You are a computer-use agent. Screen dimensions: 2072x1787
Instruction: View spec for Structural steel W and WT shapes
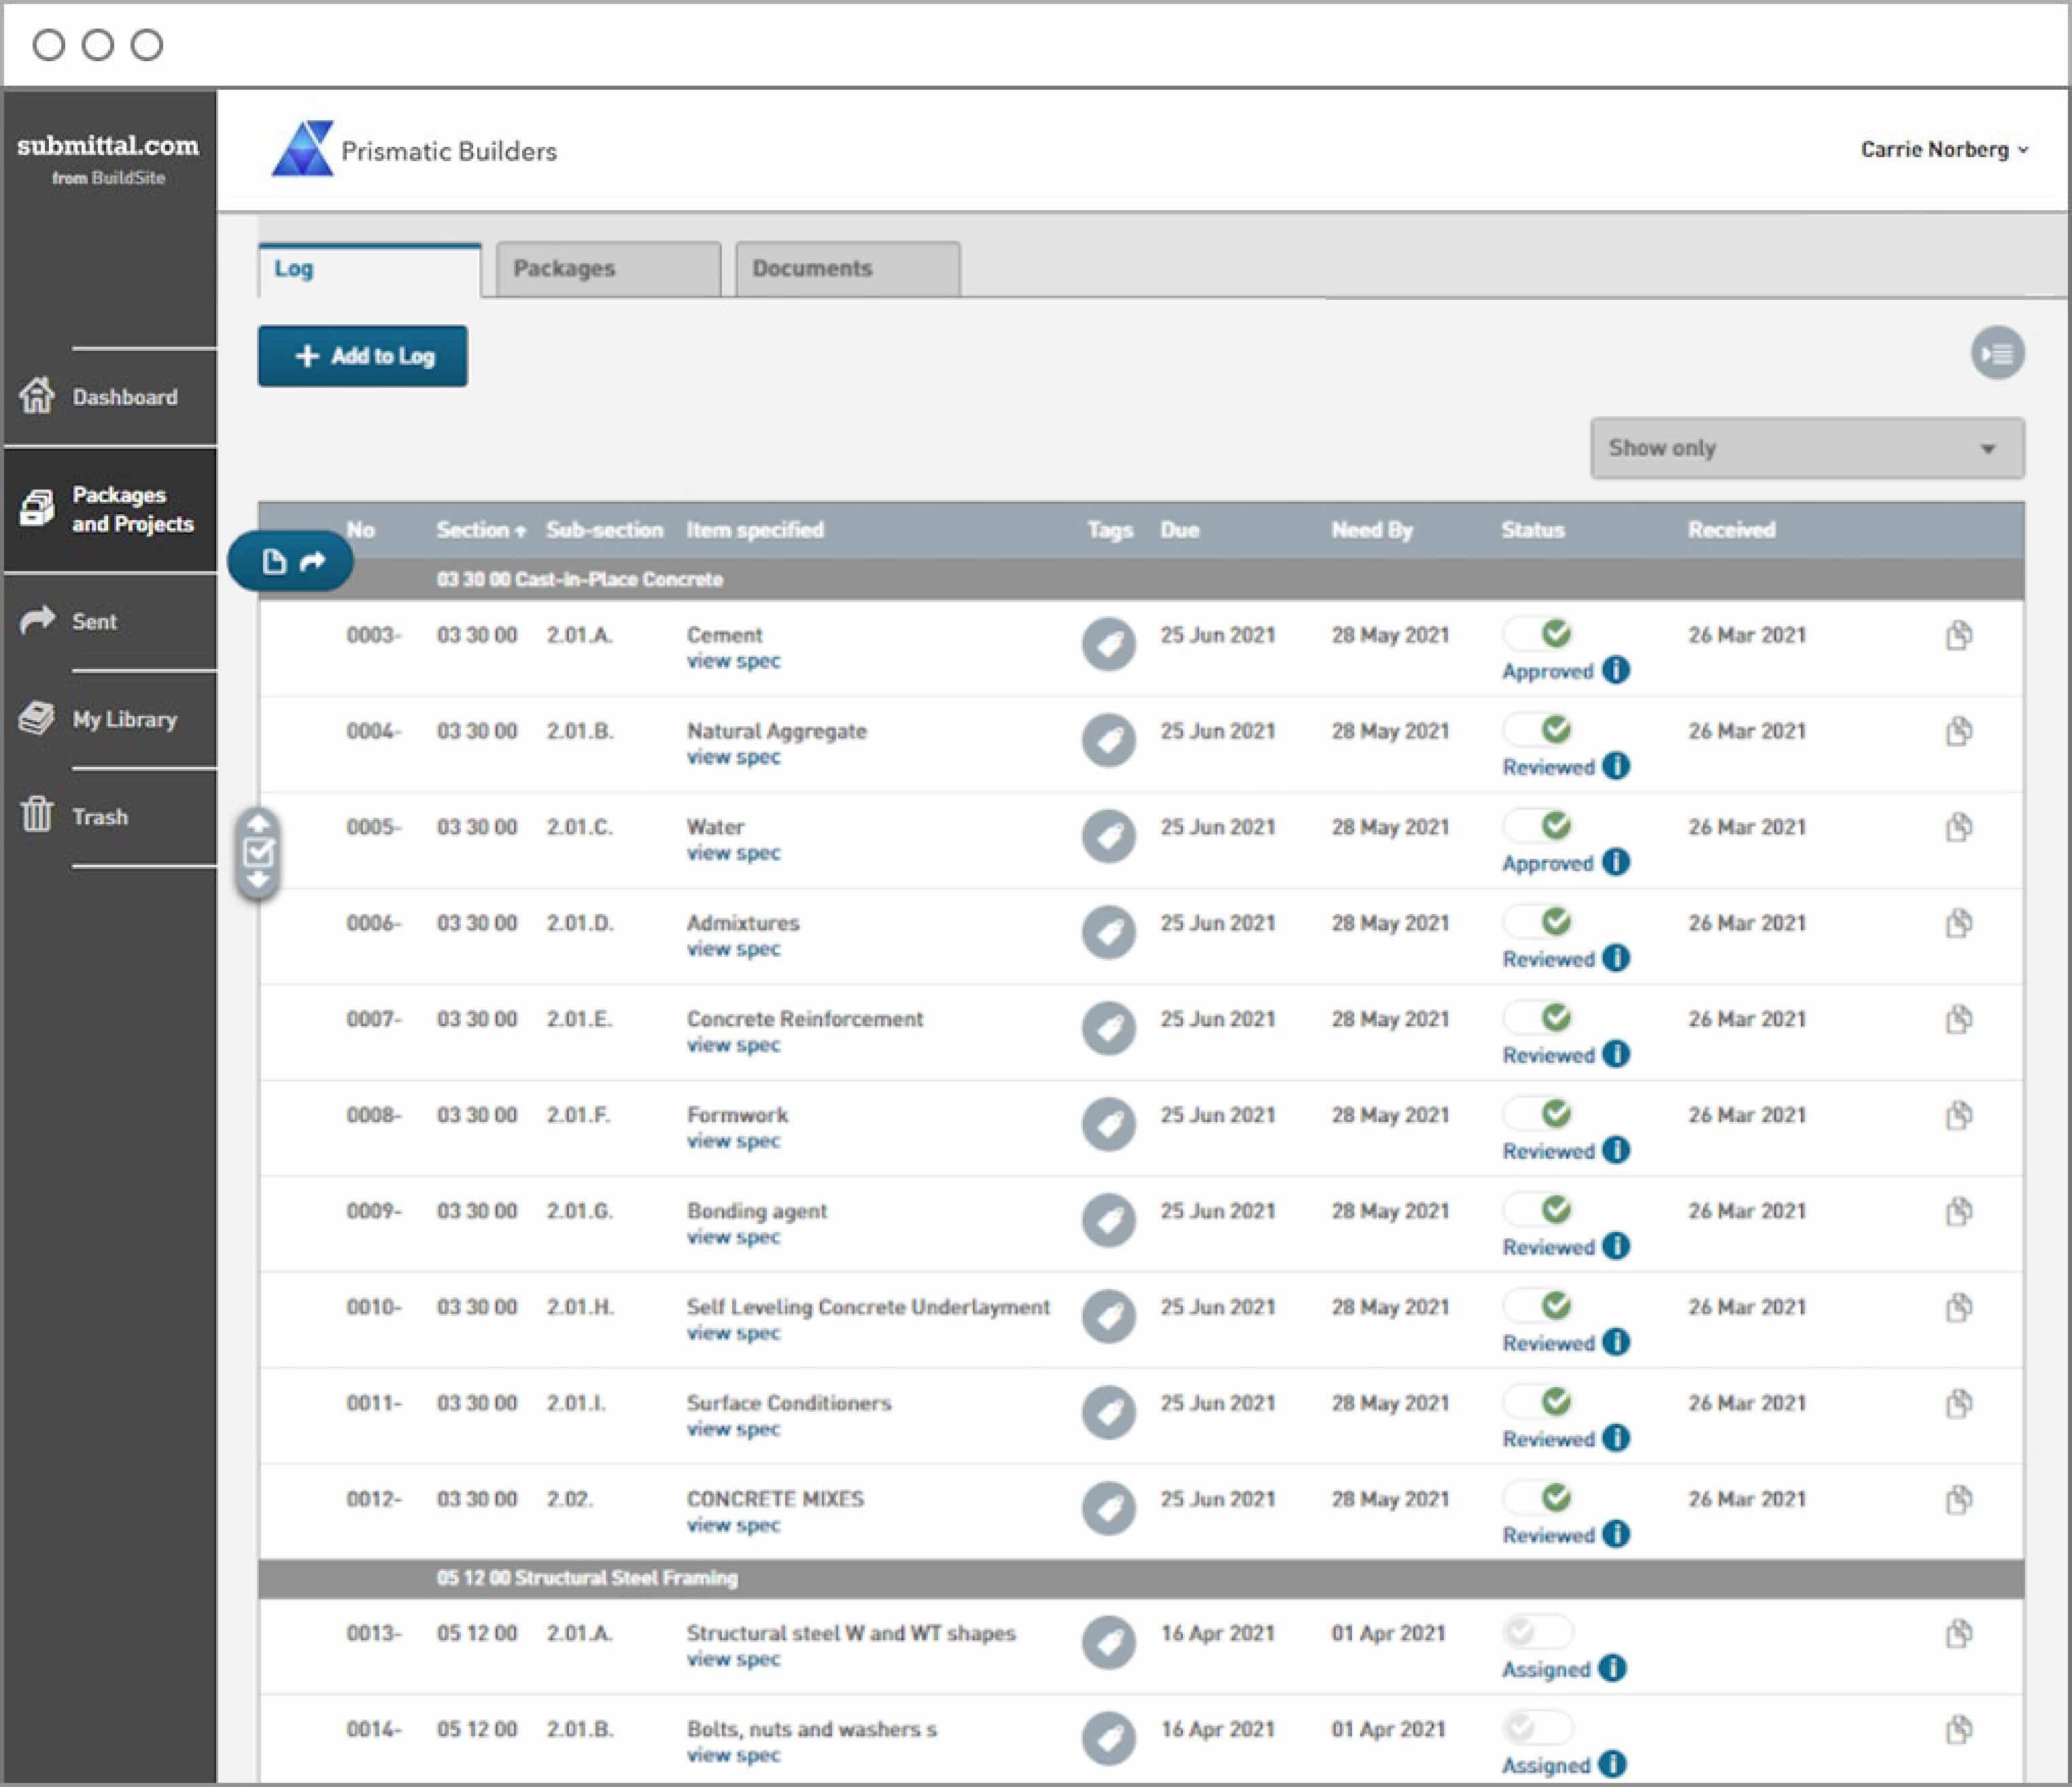733,1660
